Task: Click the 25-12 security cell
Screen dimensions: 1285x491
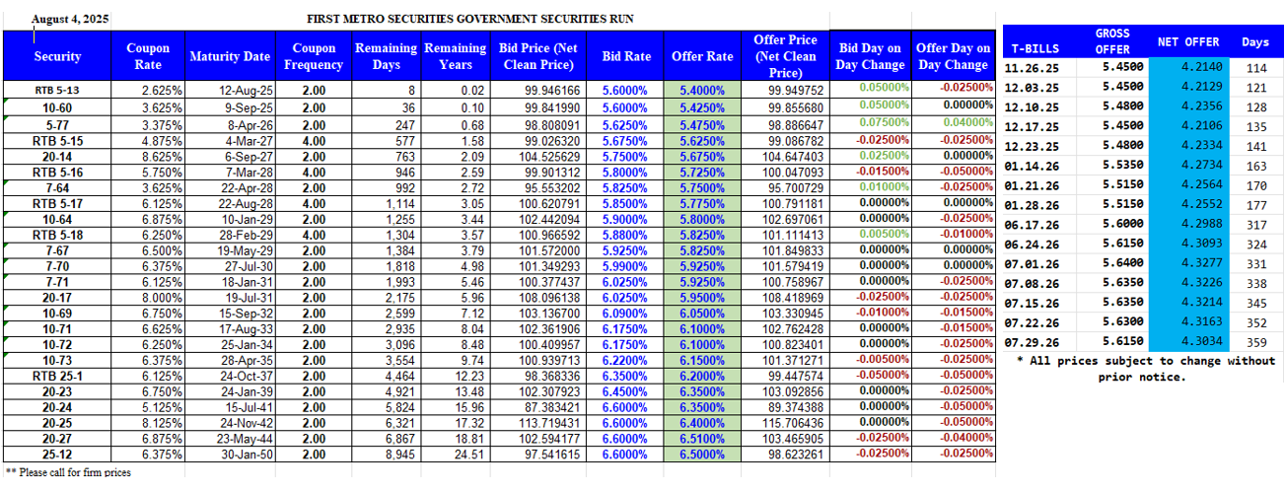Action: click(58, 453)
